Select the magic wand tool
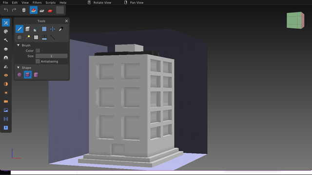 pyautogui.click(x=28, y=37)
